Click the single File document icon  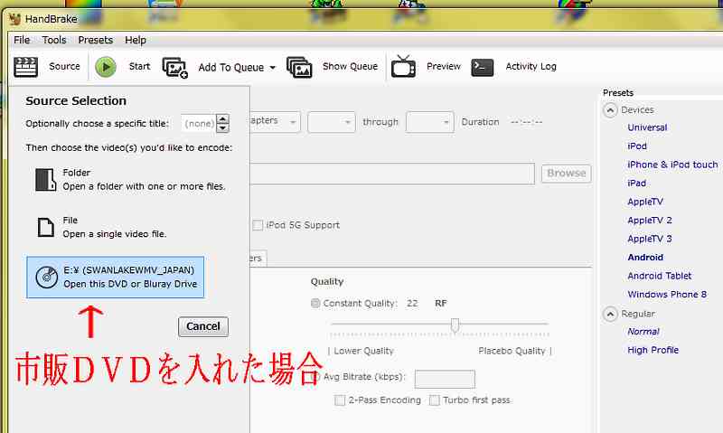[x=46, y=227]
